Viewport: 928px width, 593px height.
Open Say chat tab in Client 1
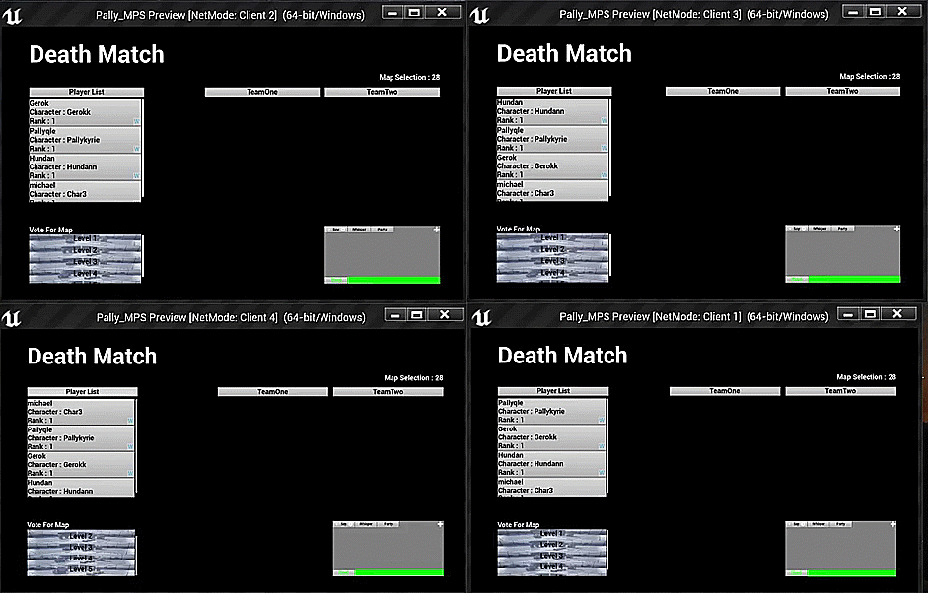(x=796, y=524)
